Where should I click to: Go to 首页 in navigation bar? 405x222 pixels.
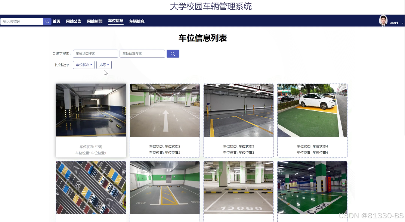click(56, 21)
